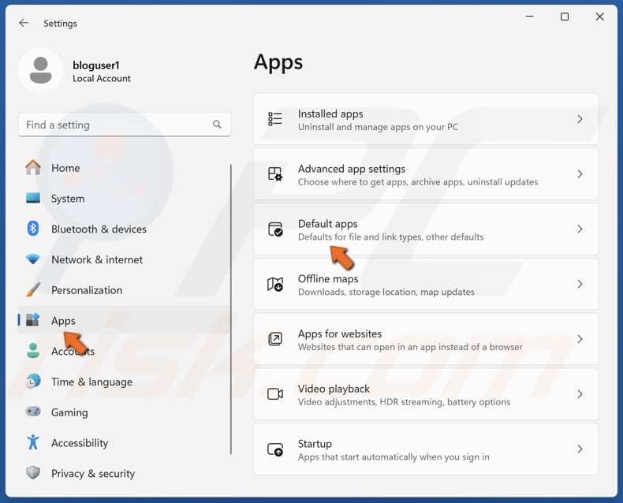Open Advanced app settings
Screen dimensions: 623x503
pyautogui.click(x=426, y=174)
